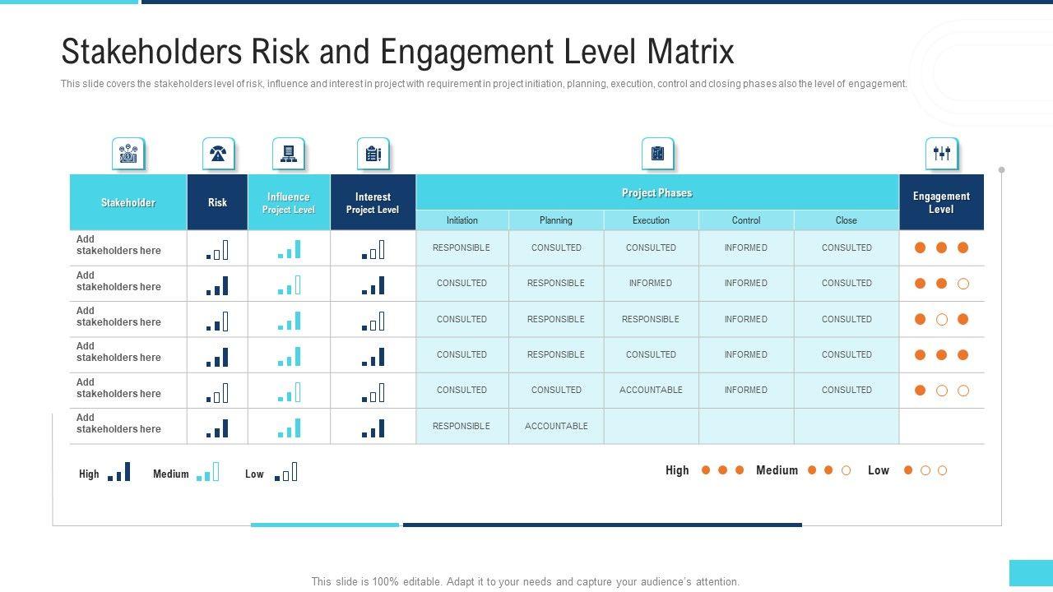Image resolution: width=1053 pixels, height=592 pixels.
Task: Select the three orange dots beside the High legend label
Action: pos(722,470)
